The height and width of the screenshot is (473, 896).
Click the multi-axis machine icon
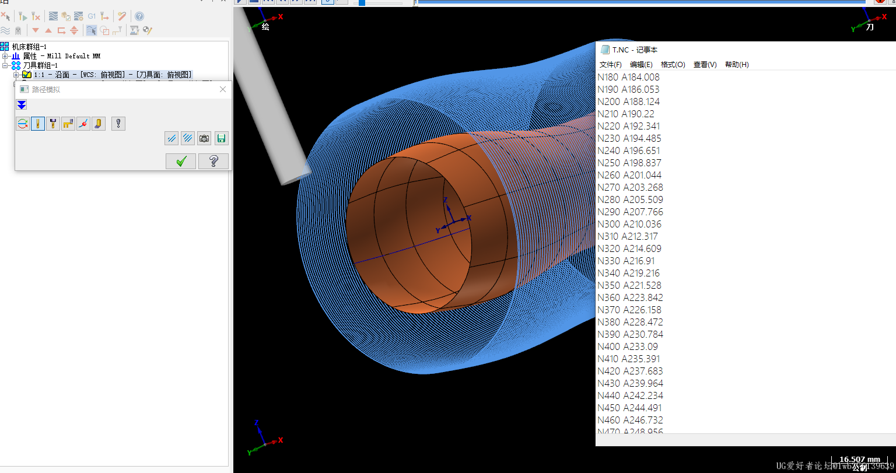click(x=135, y=30)
